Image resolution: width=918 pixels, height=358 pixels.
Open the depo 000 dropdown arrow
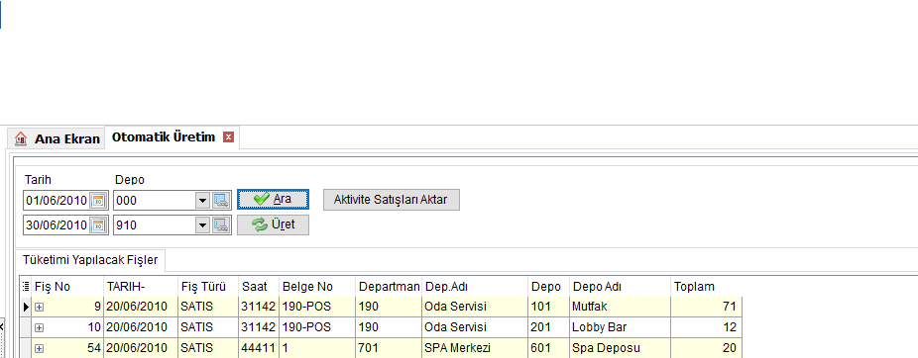[202, 201]
